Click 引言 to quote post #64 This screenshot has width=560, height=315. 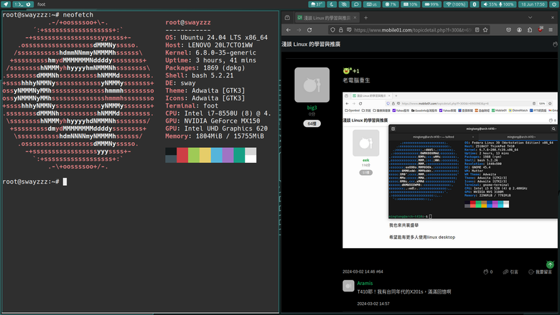[510, 272]
